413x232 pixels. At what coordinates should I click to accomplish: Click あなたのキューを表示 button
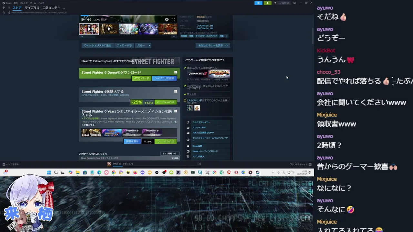(x=213, y=45)
